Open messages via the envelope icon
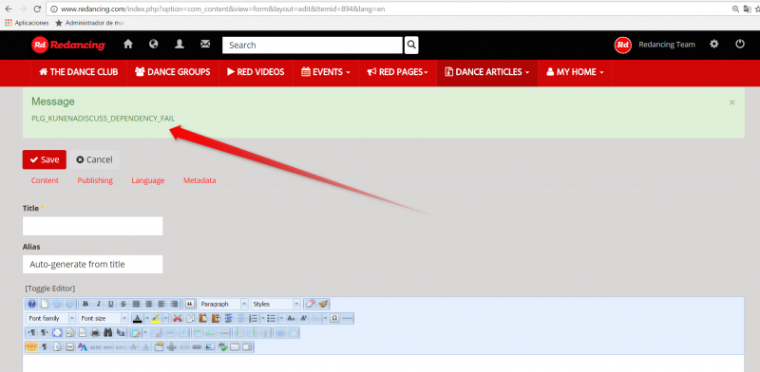The width and height of the screenshot is (760, 372). coord(205,44)
